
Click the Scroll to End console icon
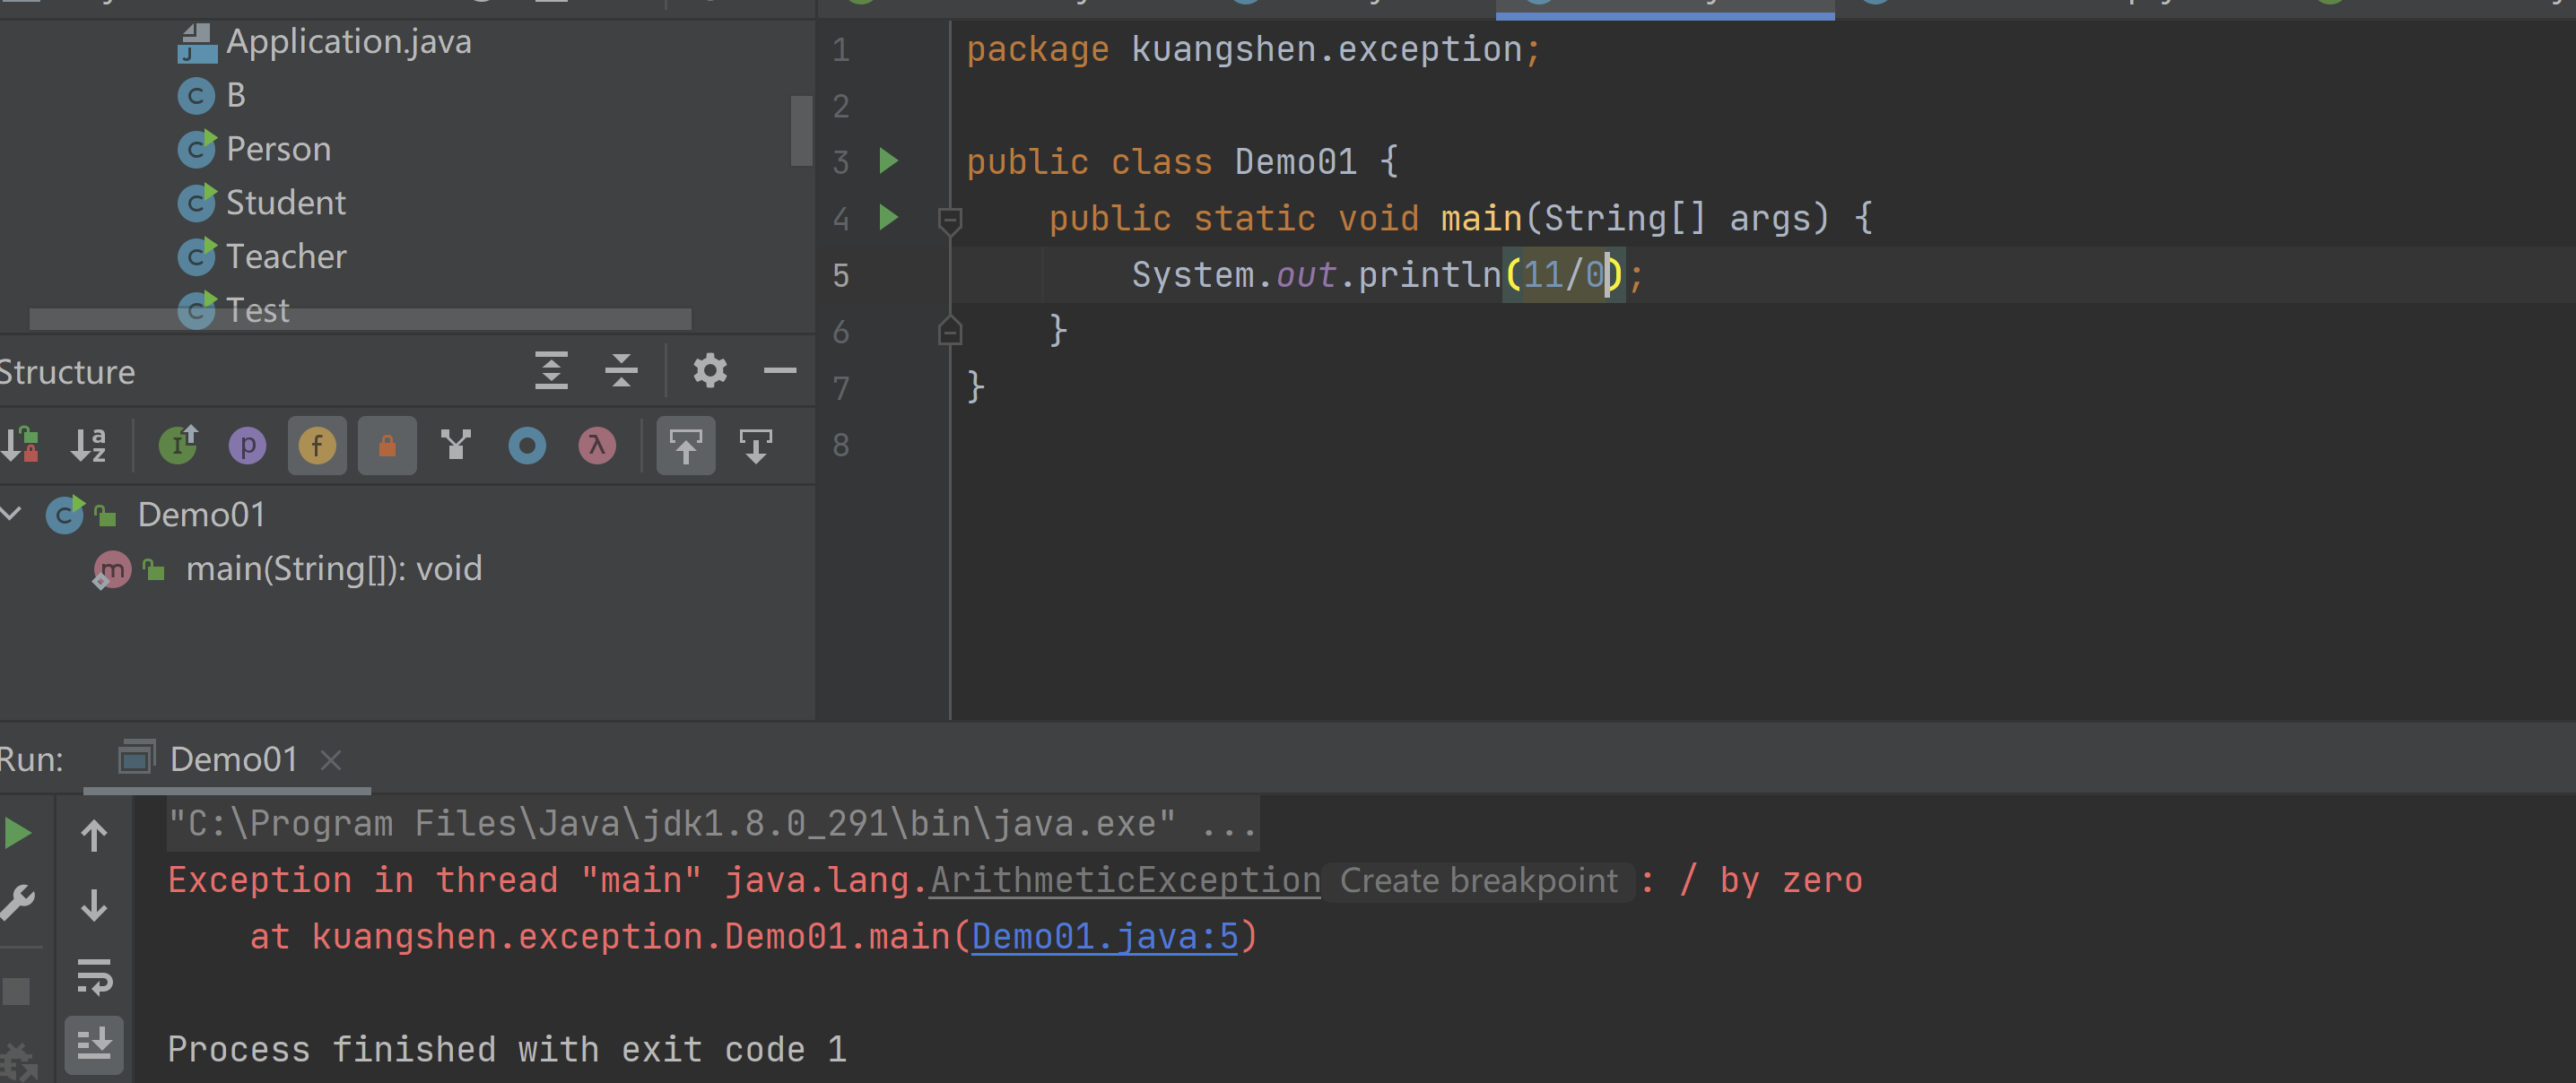click(x=94, y=1045)
